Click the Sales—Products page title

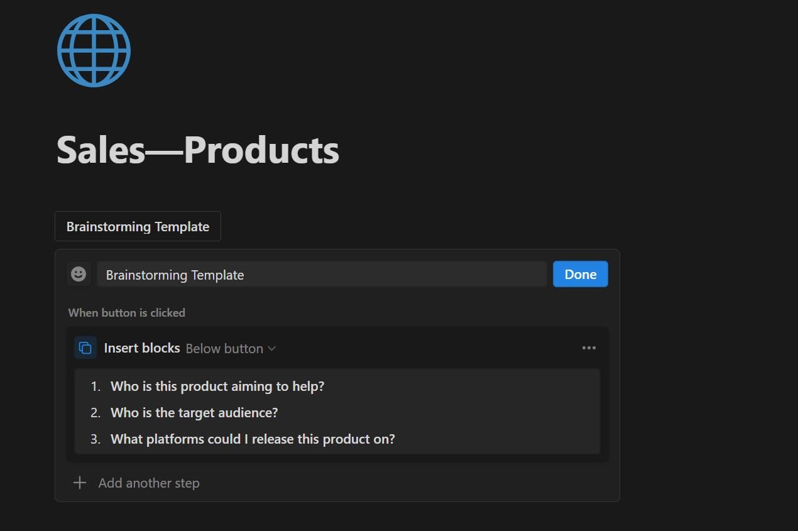197,149
